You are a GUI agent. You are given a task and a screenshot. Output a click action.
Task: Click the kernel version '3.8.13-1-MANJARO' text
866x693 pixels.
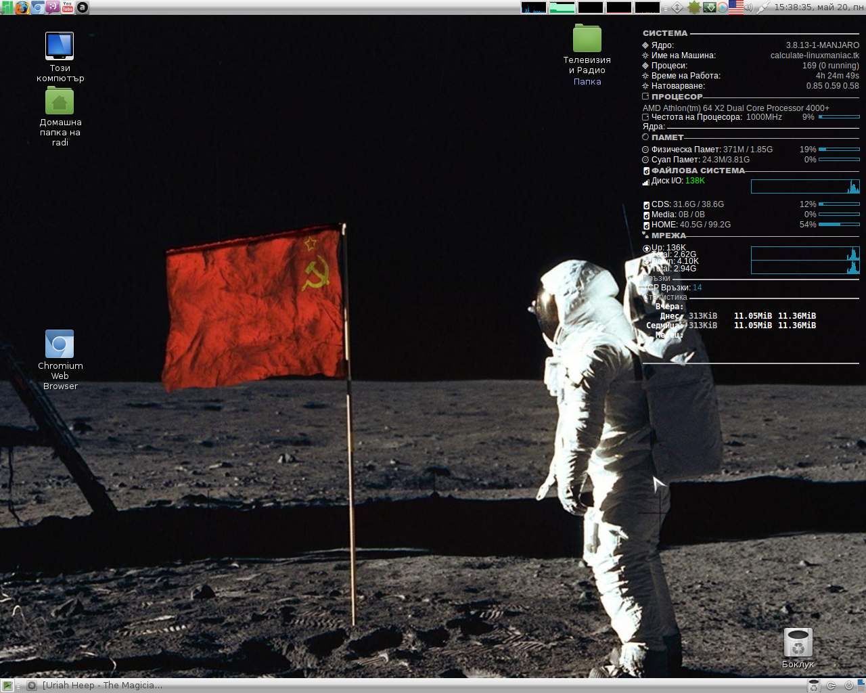(823, 45)
